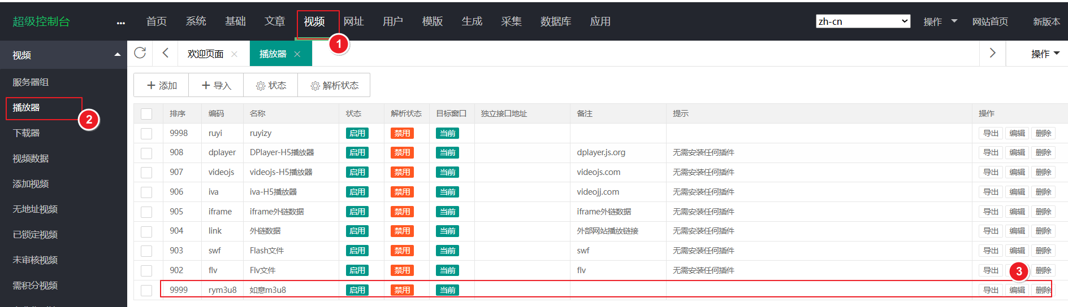Select 播放器 in the left sidebar
Screen dimensions: 1068x307
coord(27,107)
